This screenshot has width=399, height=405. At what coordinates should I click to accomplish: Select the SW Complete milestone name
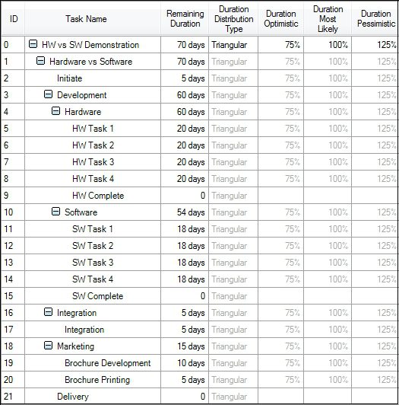click(97, 296)
